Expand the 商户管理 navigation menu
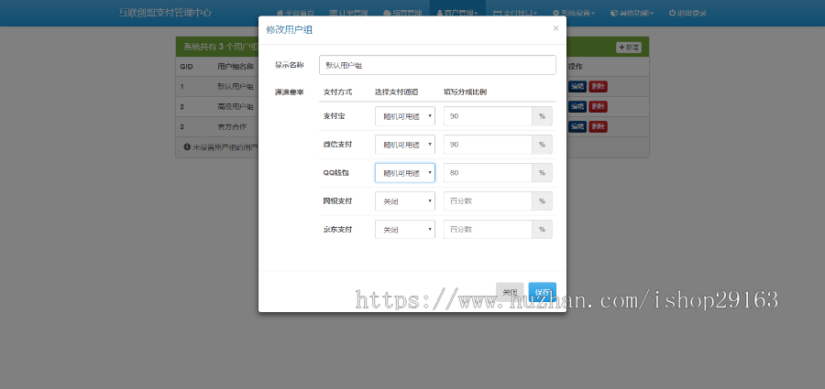This screenshot has height=389, width=825. 457,13
